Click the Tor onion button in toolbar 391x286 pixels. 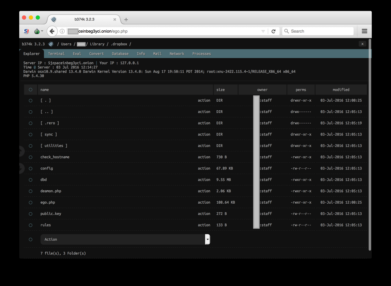37,31
